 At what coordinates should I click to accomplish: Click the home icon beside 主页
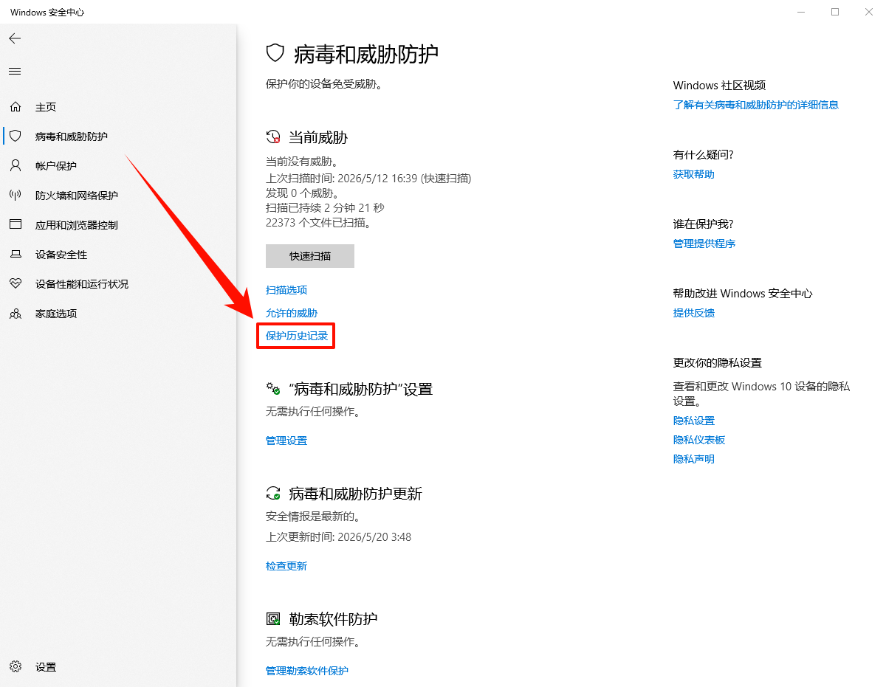pos(16,107)
